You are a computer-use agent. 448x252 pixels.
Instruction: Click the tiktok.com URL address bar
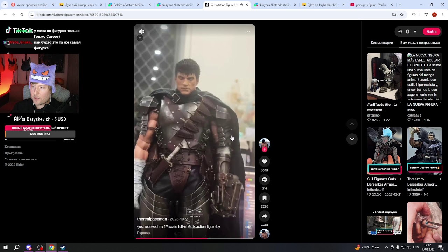(x=210, y=15)
